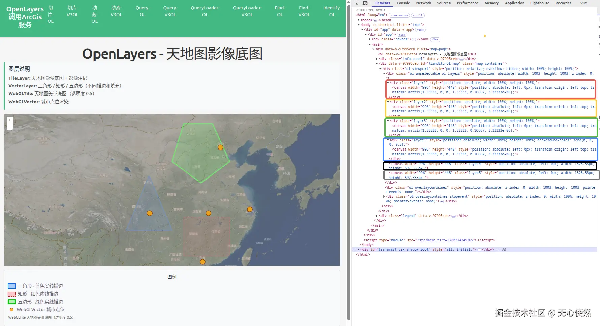600x326 pixels.
Task: Collapse the tianditu-ol-map div node
Action: click(x=377, y=64)
